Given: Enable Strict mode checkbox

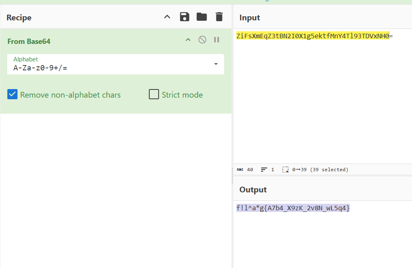Looking at the screenshot, I should tap(154, 94).
